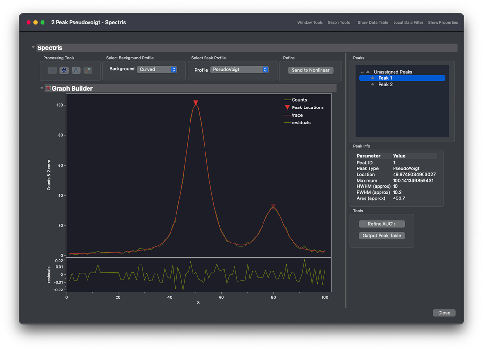Viewport: 483px width, 350px height.
Task: Open the Window Tools menu
Action: (x=310, y=23)
